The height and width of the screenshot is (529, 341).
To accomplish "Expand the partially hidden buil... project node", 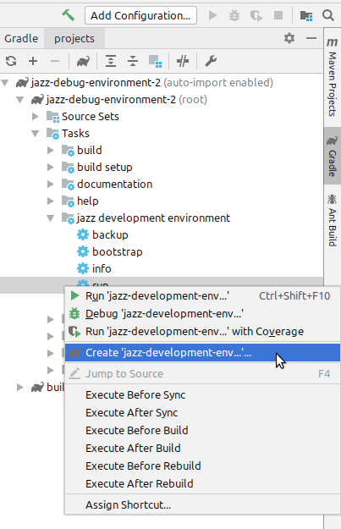I will coord(20,387).
